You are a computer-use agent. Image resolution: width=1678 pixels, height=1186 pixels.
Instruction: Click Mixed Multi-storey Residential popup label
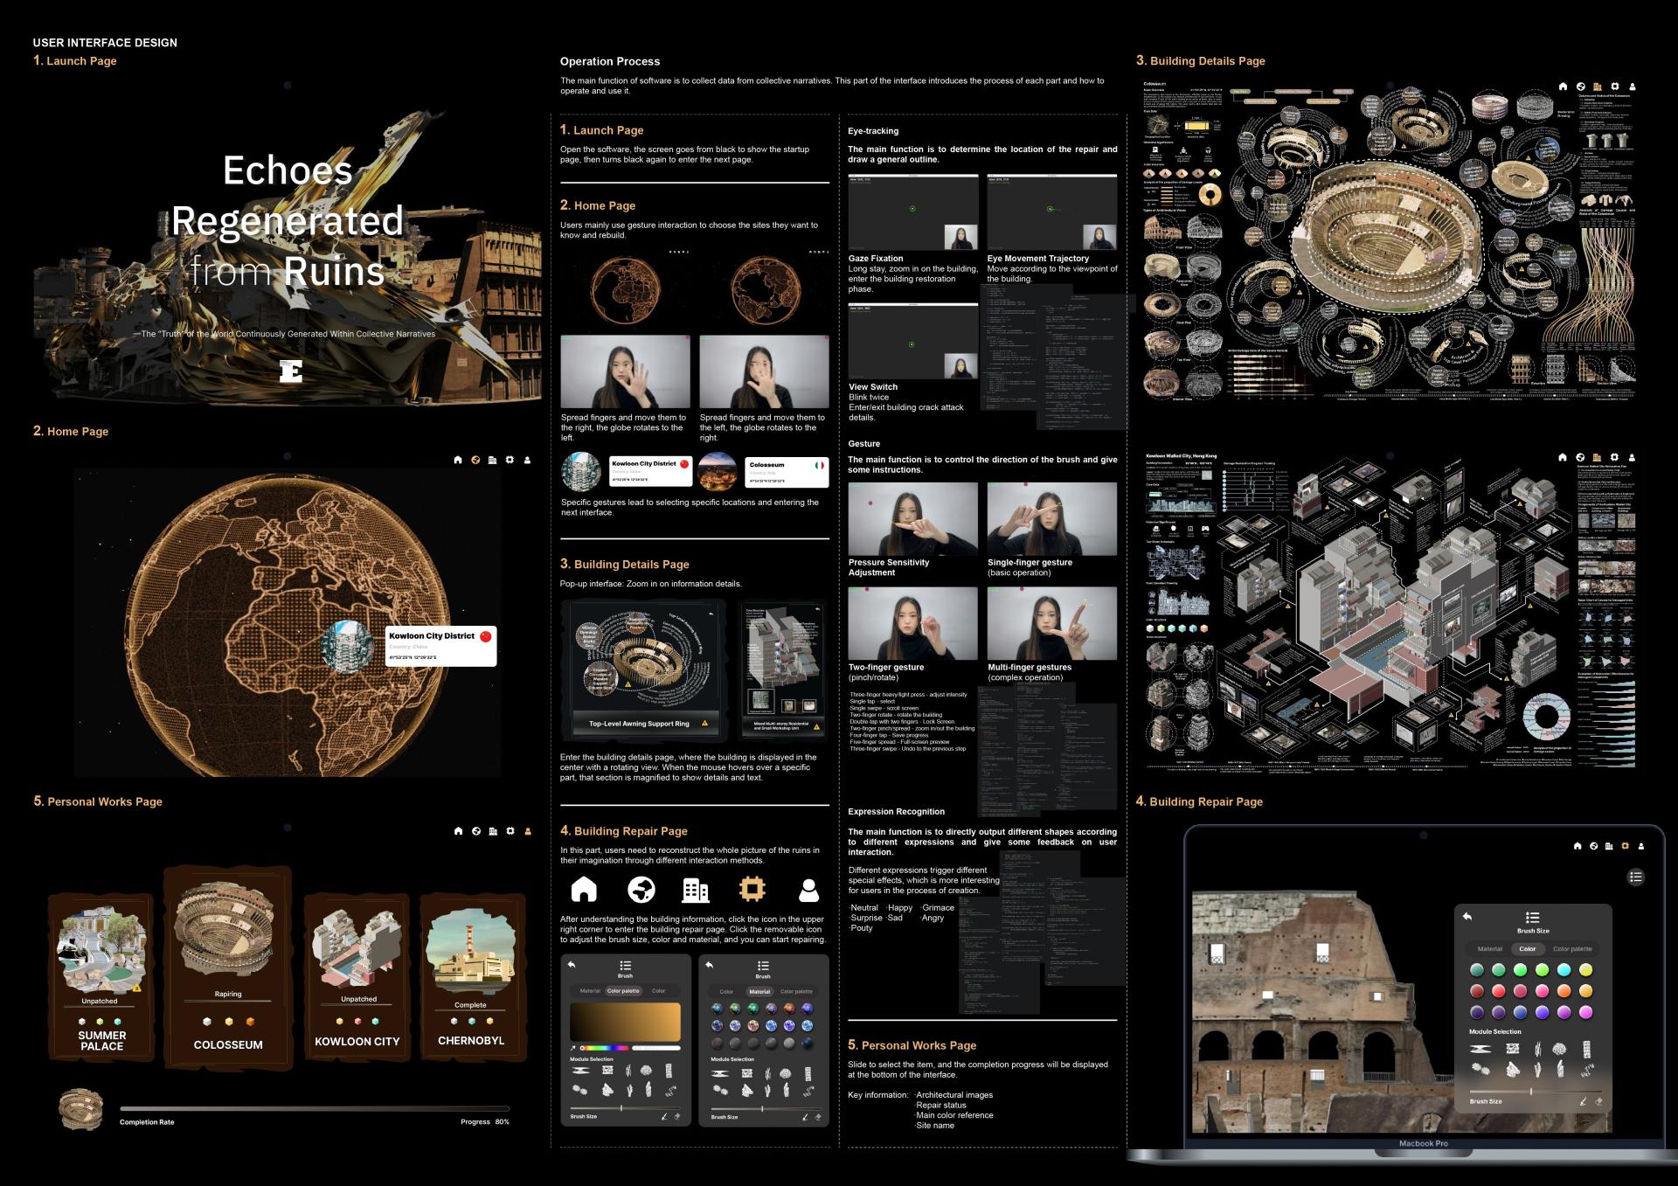click(782, 725)
